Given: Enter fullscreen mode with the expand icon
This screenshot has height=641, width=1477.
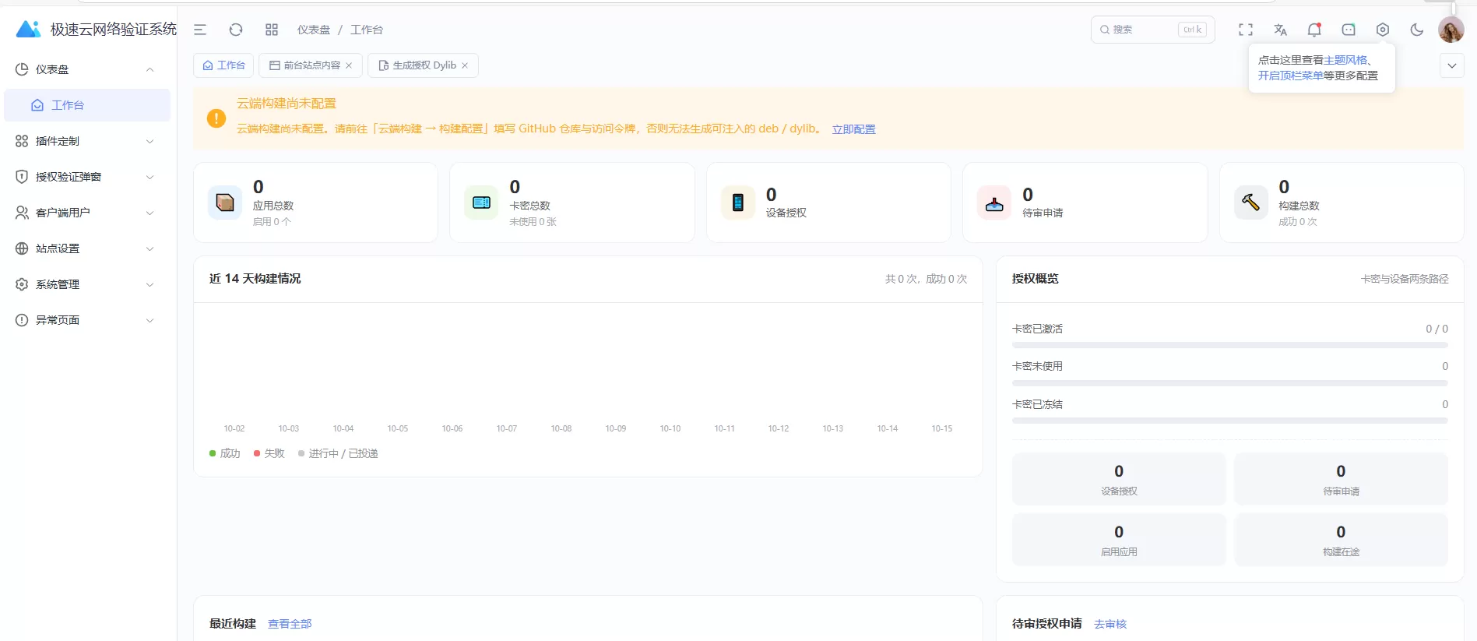Looking at the screenshot, I should pos(1246,30).
